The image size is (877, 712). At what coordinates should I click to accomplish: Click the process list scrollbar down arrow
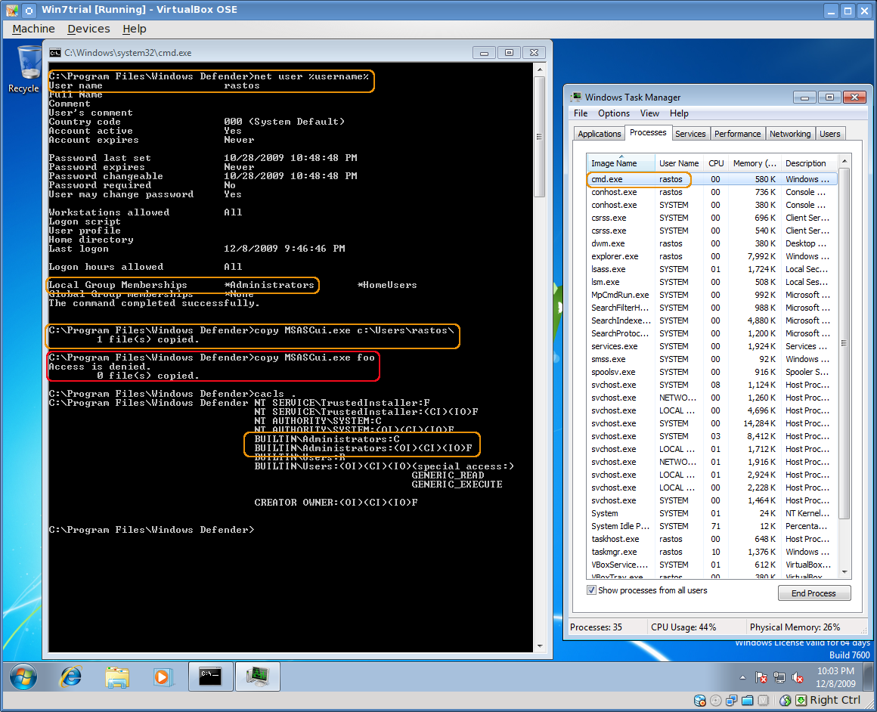point(844,571)
